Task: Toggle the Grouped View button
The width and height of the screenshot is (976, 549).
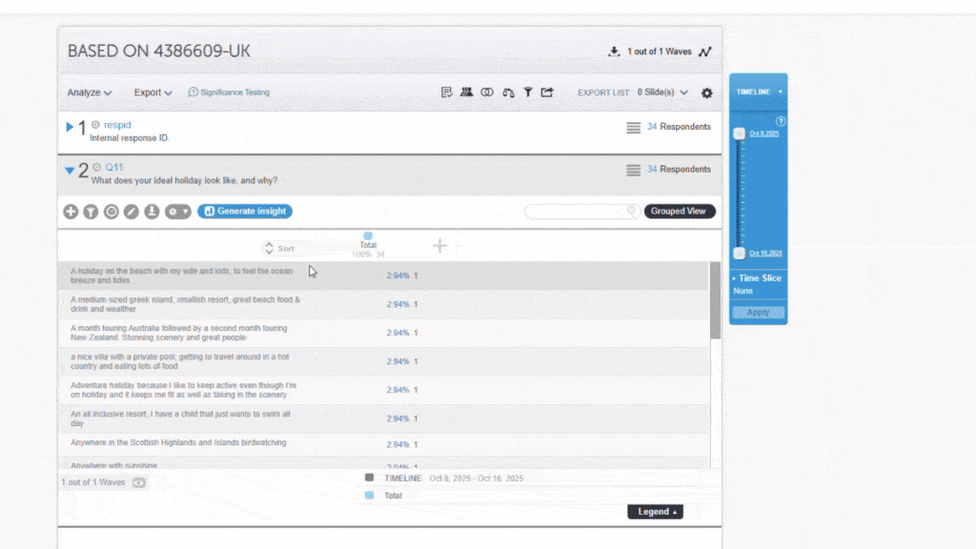Action: coord(679,212)
